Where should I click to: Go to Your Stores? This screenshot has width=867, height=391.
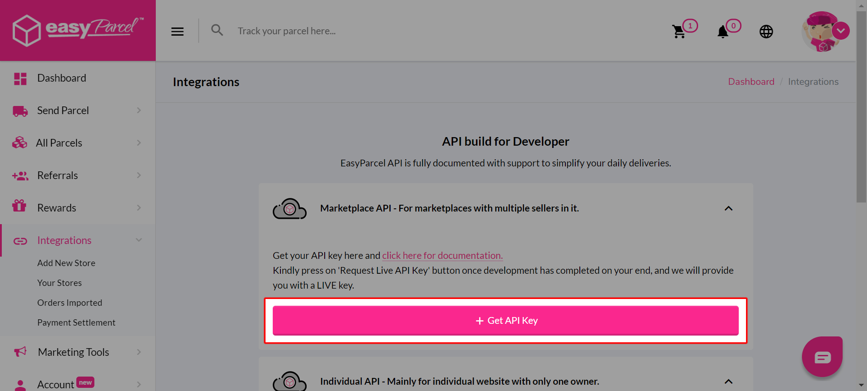click(60, 283)
